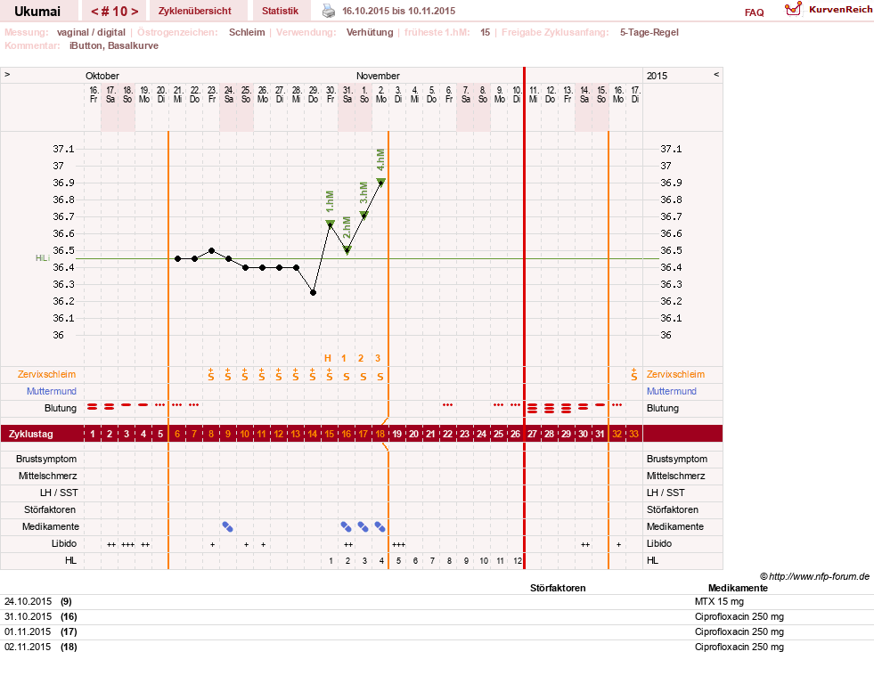Click the pill icon on cycle day 16
Screen dimensions: 874x676
pyautogui.click(x=347, y=526)
